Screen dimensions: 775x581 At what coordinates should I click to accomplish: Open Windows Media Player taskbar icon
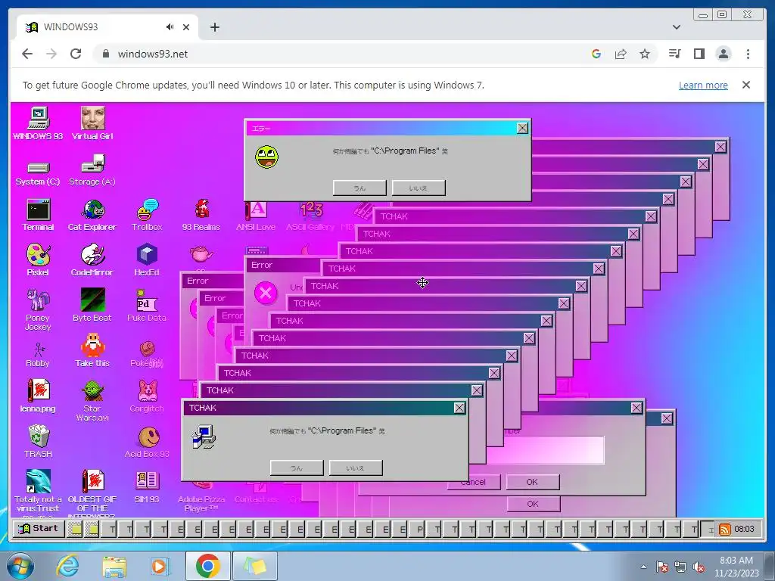click(159, 566)
